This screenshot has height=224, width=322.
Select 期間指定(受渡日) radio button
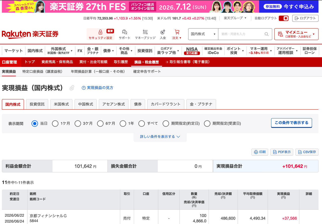coord(207,123)
